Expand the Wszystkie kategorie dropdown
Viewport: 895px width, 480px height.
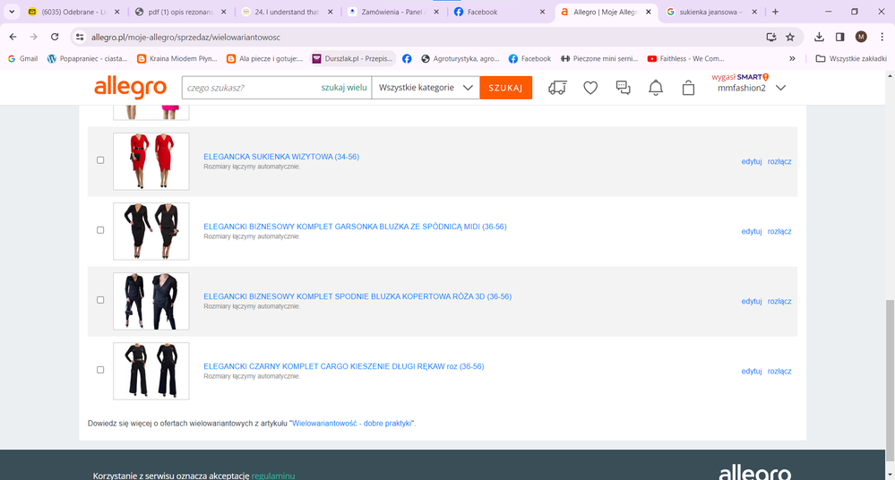point(426,88)
